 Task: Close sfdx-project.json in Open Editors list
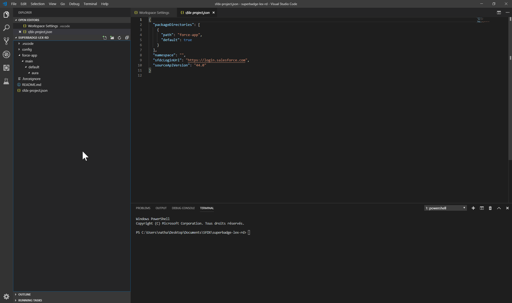pyautogui.click(x=20, y=32)
